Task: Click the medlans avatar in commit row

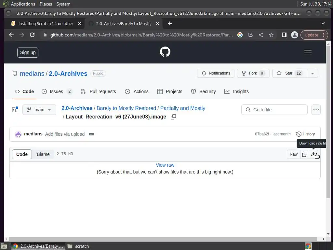Action: point(18,134)
